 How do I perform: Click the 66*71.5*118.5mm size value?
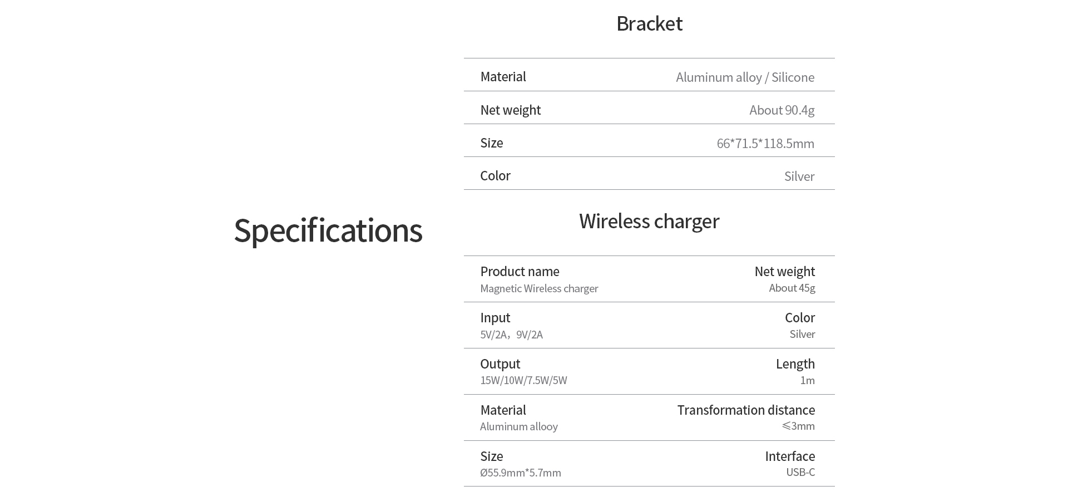point(765,144)
